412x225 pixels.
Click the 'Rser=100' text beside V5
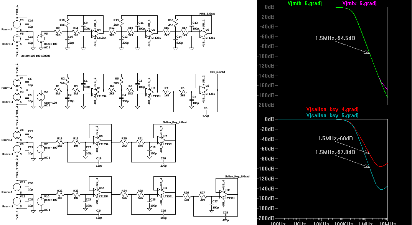point(51,44)
